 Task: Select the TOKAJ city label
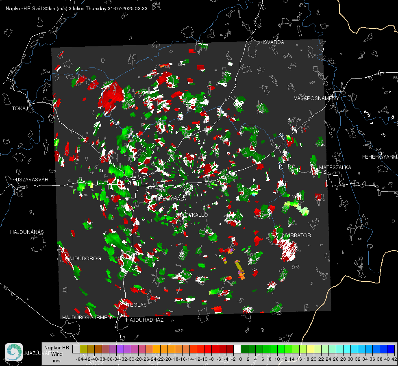20,109
